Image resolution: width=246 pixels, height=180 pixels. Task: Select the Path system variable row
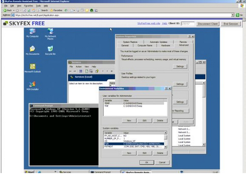tap(134, 144)
